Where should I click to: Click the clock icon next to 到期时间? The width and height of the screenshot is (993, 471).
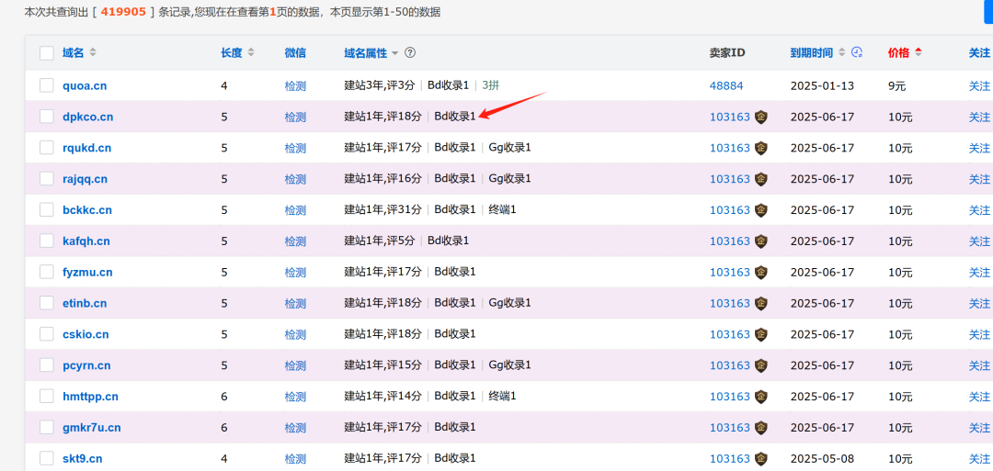(857, 53)
